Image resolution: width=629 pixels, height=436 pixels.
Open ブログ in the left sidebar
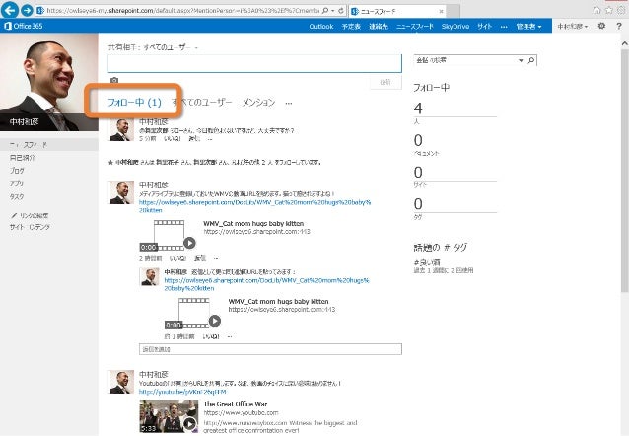click(17, 171)
